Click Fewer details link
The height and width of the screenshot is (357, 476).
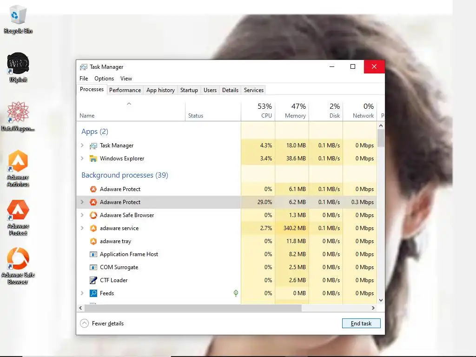(x=108, y=324)
